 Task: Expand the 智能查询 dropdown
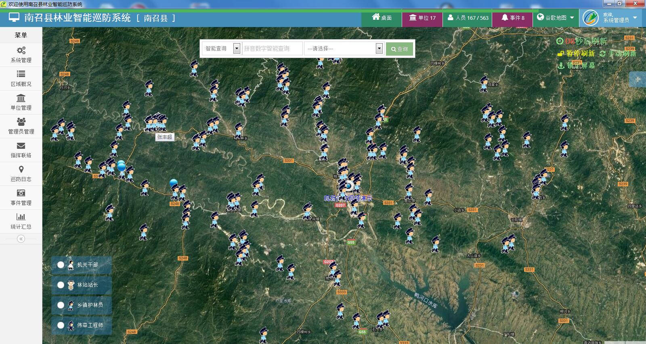237,48
